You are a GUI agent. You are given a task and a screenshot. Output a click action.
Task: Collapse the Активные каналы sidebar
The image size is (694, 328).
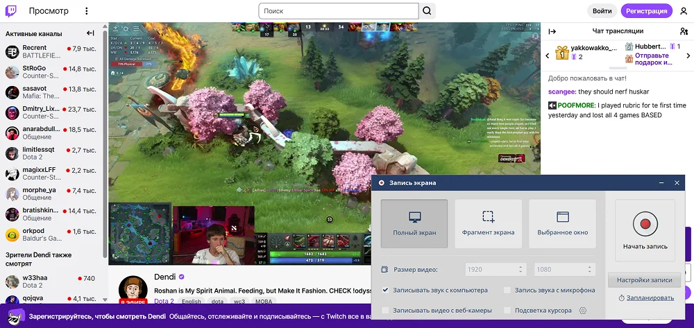pos(90,33)
